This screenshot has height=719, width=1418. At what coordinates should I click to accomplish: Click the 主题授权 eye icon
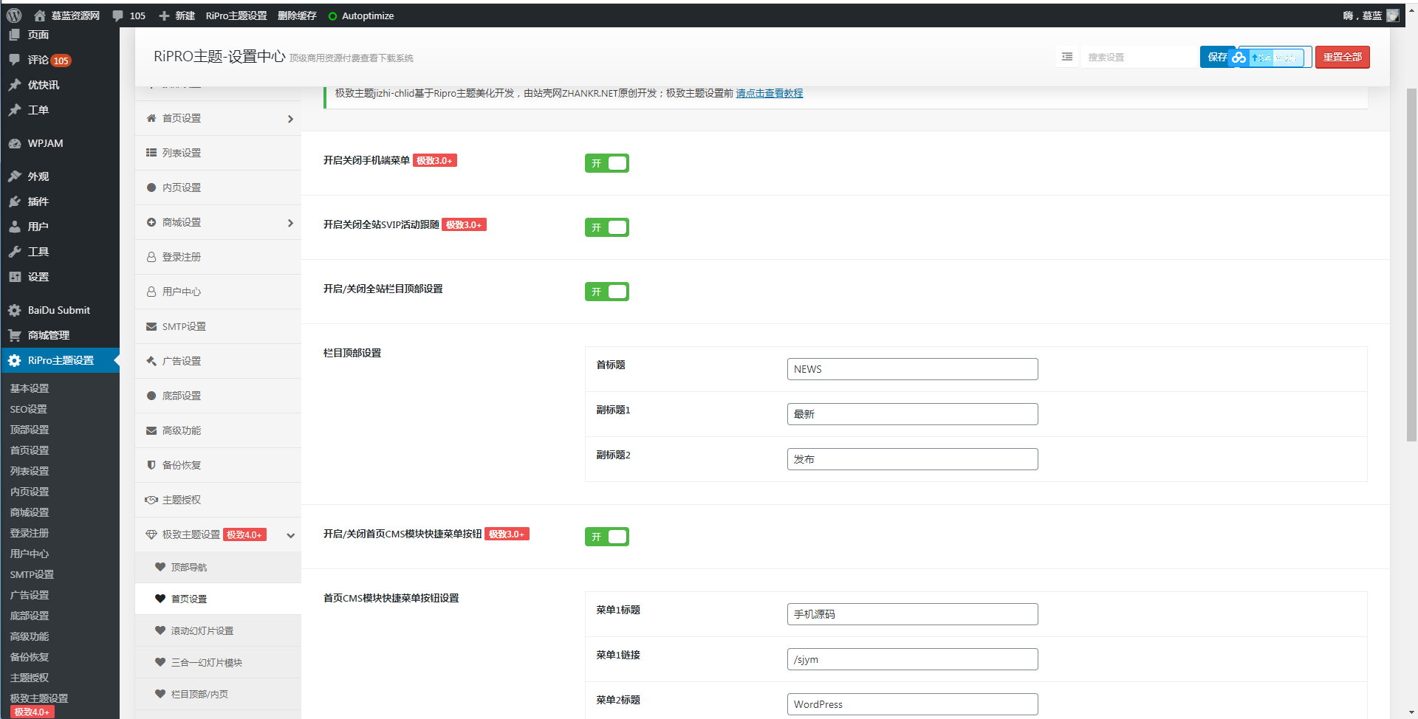pyautogui.click(x=151, y=500)
